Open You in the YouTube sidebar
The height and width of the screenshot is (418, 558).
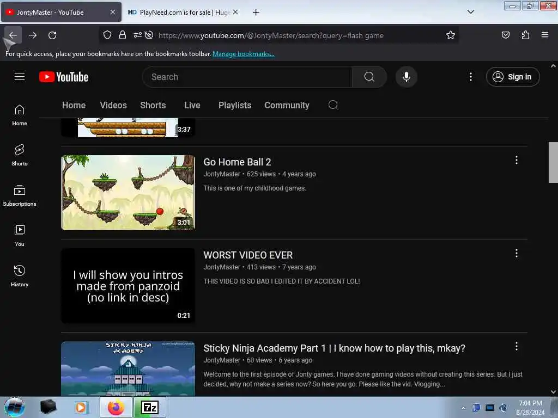[x=20, y=236]
